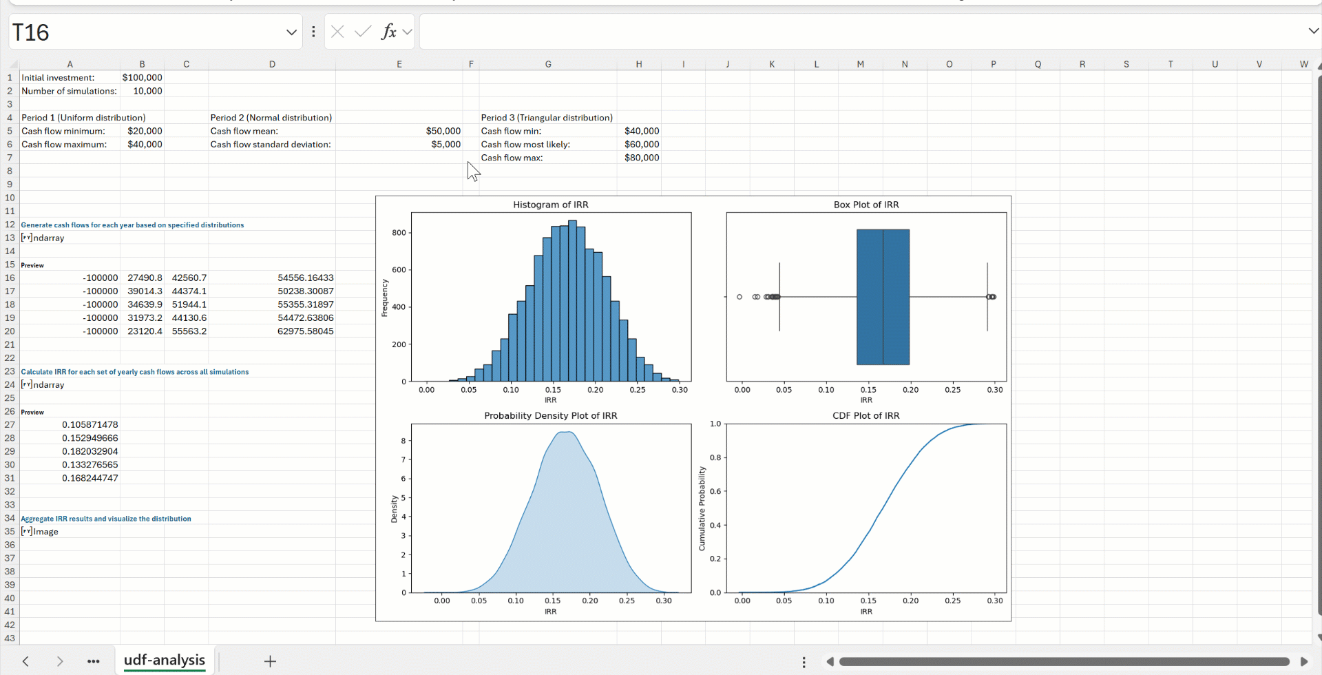Viewport: 1322px width, 675px height.
Task: Add a new sheet with plus button
Action: (x=270, y=661)
